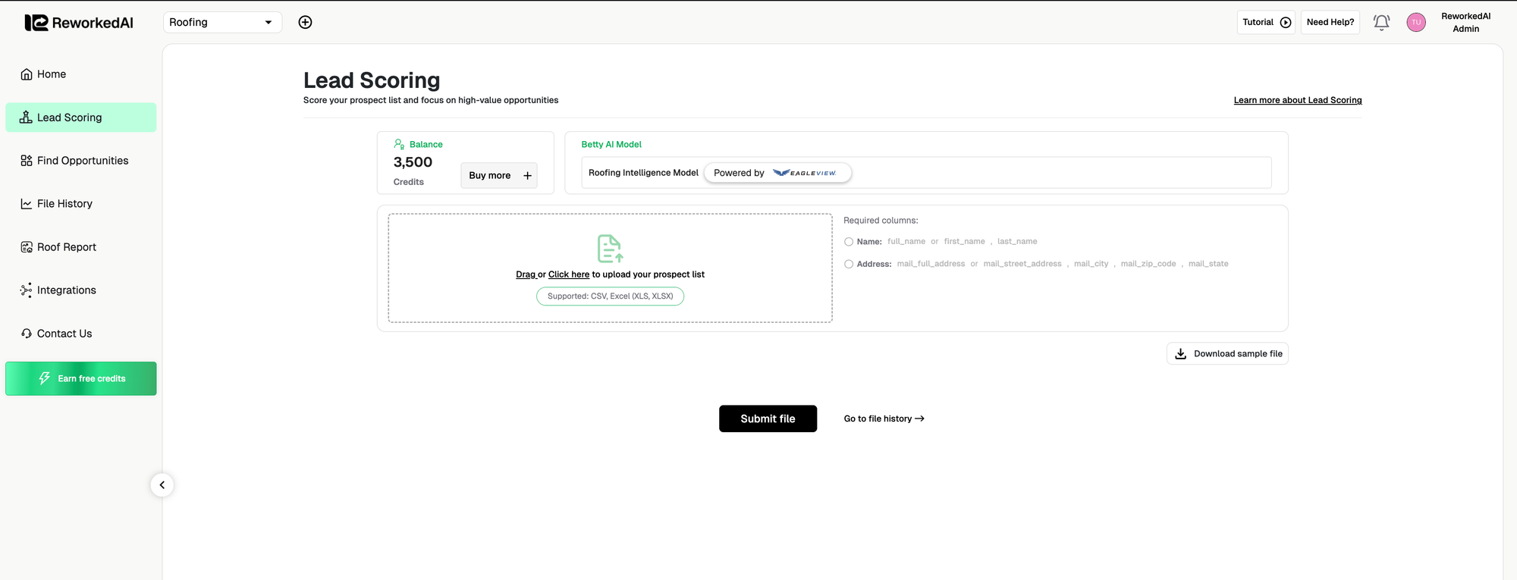The width and height of the screenshot is (1517, 580).
Task: Click the plus circle icon beside Roofing
Action: point(305,23)
